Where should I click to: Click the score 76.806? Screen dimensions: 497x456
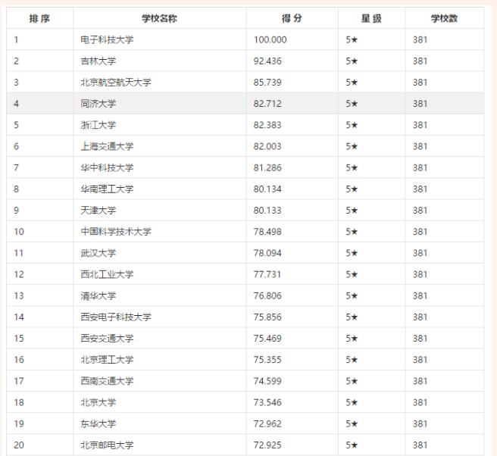point(267,295)
